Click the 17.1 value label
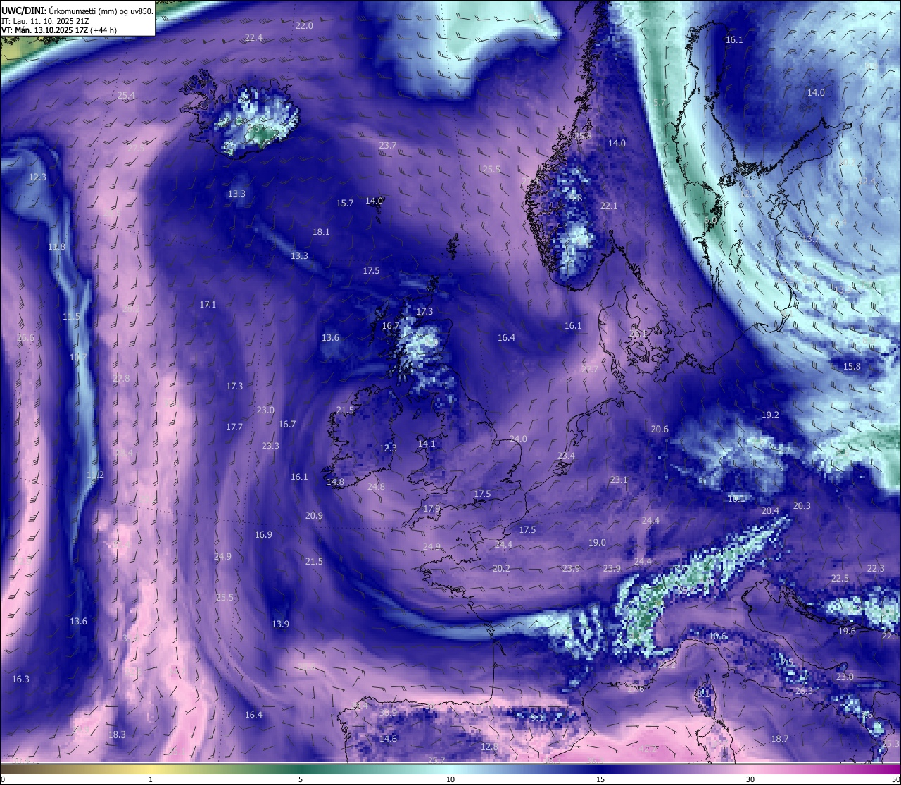Screen dimensions: 901x785 (208, 304)
